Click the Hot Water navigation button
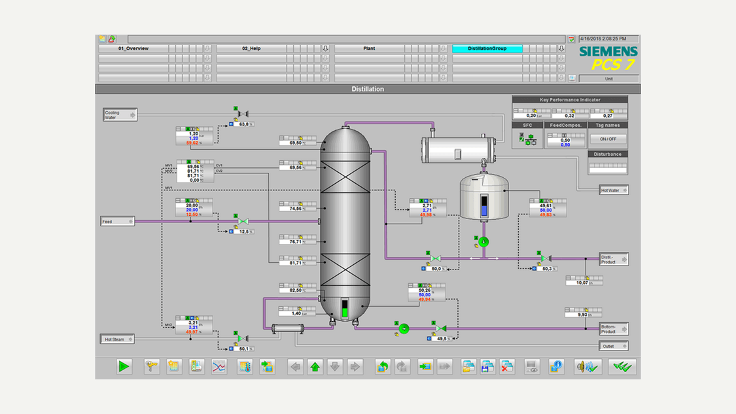The width and height of the screenshot is (736, 414). [x=611, y=190]
